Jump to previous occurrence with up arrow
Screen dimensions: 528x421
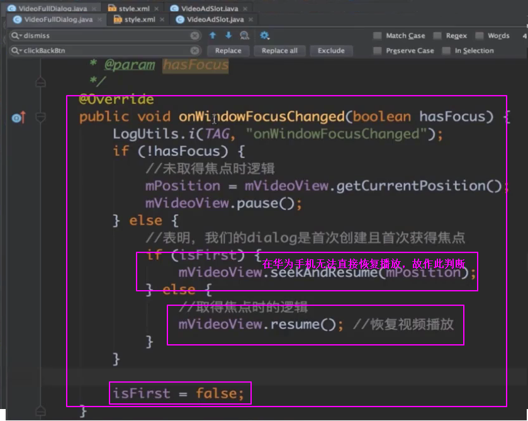[x=213, y=36]
